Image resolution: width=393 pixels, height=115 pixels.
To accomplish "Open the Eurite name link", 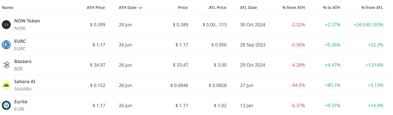I will [x=21, y=102].
